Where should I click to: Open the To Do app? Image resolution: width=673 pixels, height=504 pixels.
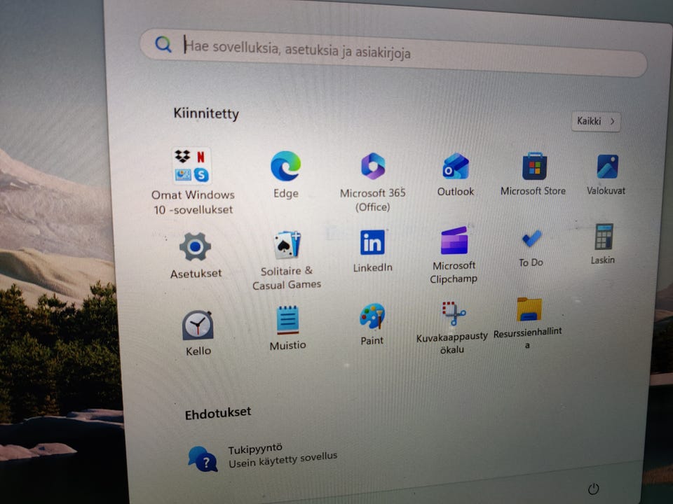click(531, 248)
